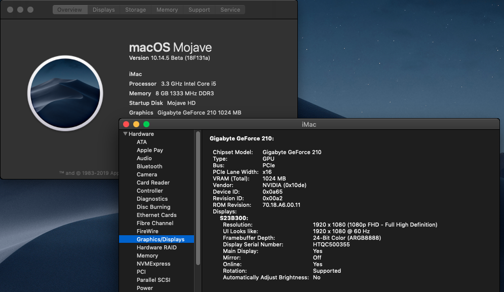Select Apple Pay in the sidebar
The image size is (504, 292).
[150, 150]
